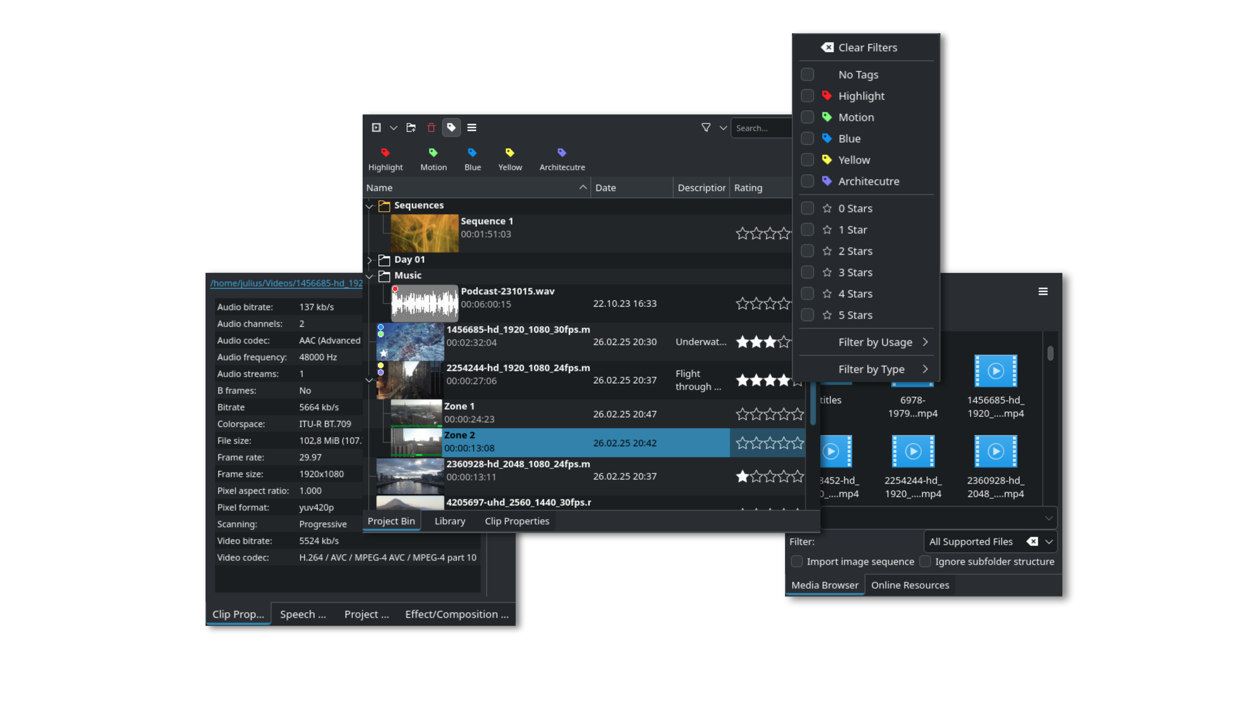The width and height of the screenshot is (1257, 707).
Task: Select the Podcast-231015.wav waveform thumbnail
Action: tap(425, 303)
